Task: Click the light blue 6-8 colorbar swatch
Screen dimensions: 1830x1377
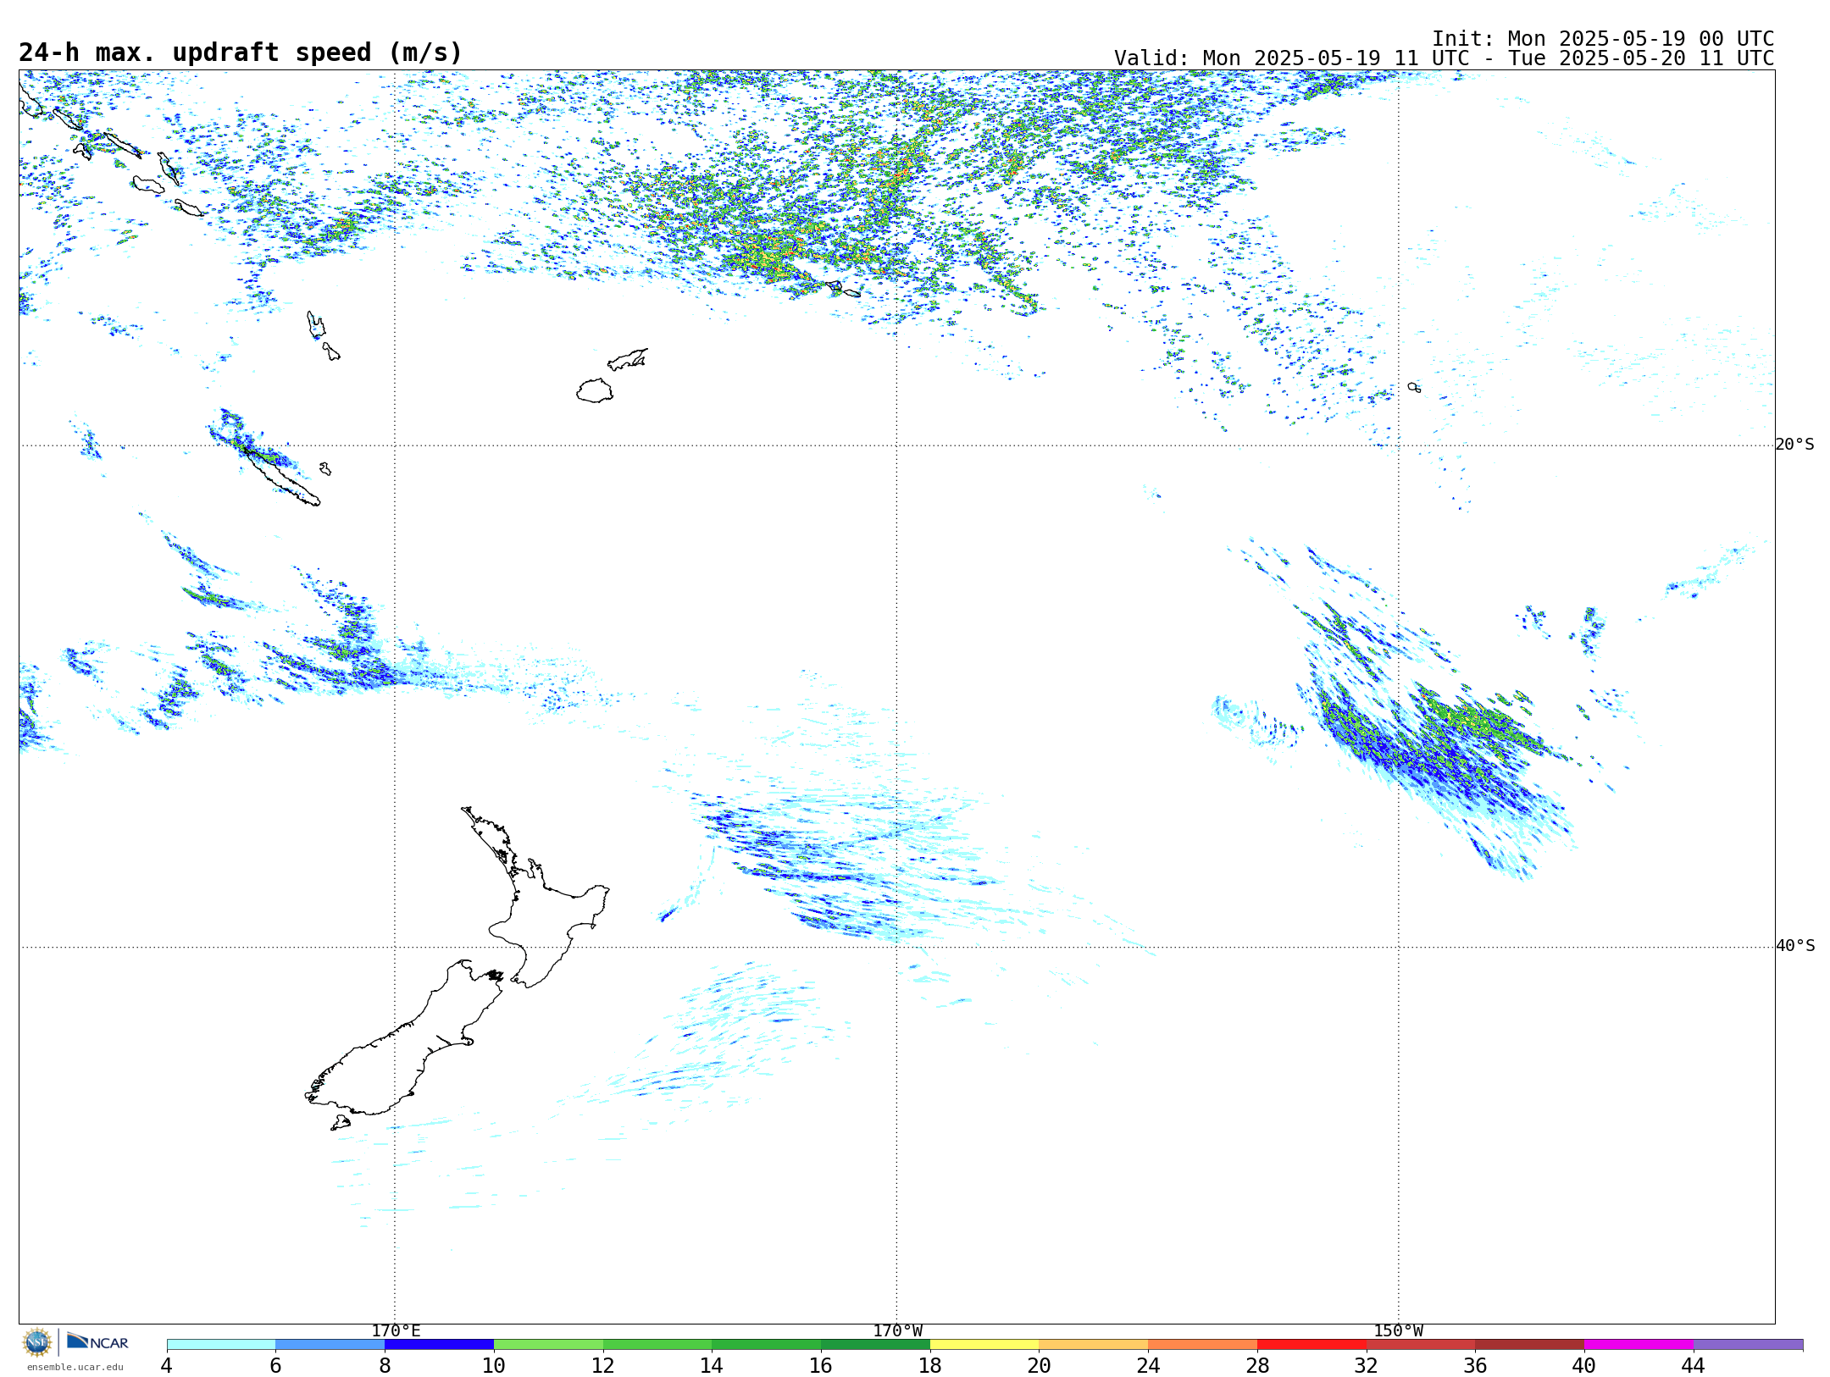Action: 330,1344
